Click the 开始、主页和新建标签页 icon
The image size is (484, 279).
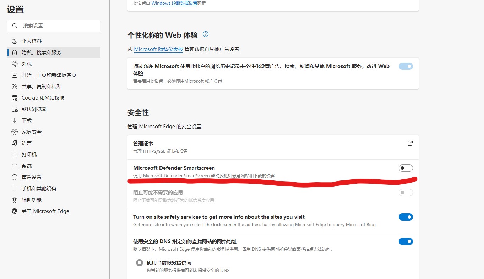click(x=15, y=75)
